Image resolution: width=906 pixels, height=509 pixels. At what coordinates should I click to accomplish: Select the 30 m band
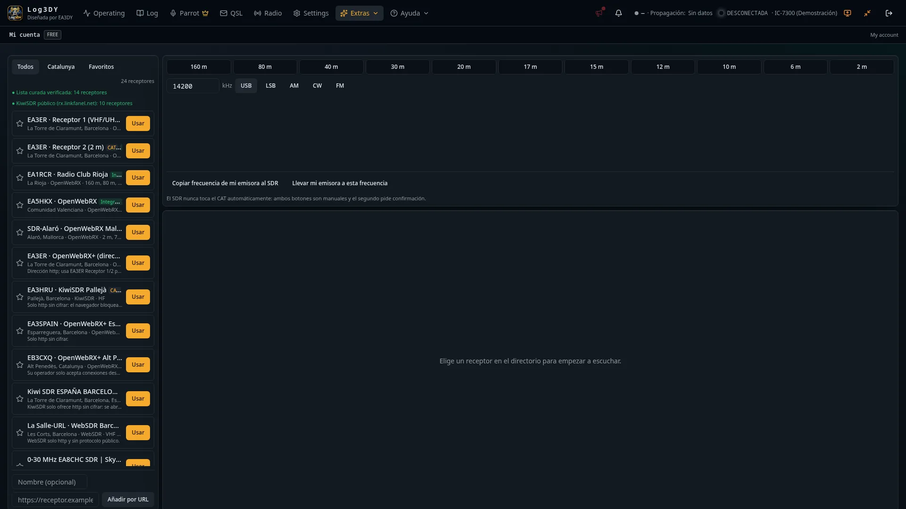(x=398, y=67)
